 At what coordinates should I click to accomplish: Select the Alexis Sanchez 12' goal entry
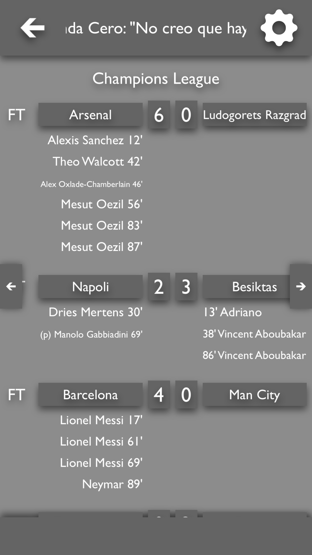pos(95,140)
